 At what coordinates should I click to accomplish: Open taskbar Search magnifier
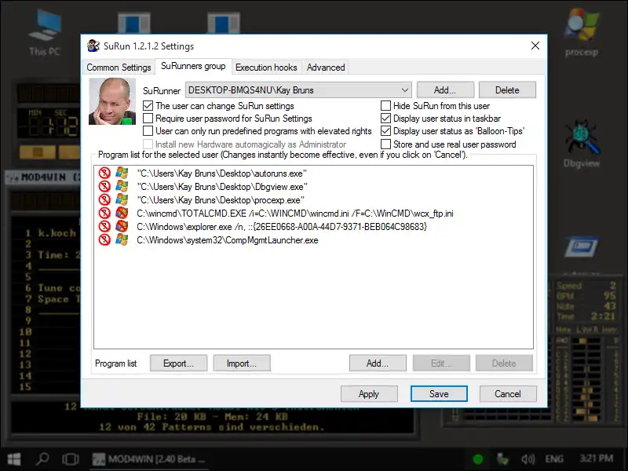click(x=42, y=459)
